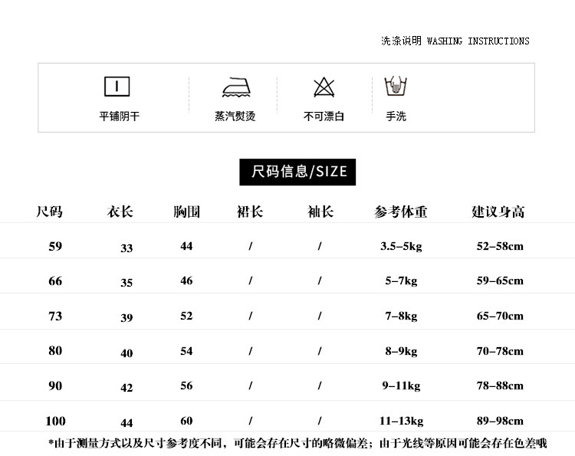Click the 尺码 column header
This screenshot has height=456, width=575.
[x=50, y=212]
